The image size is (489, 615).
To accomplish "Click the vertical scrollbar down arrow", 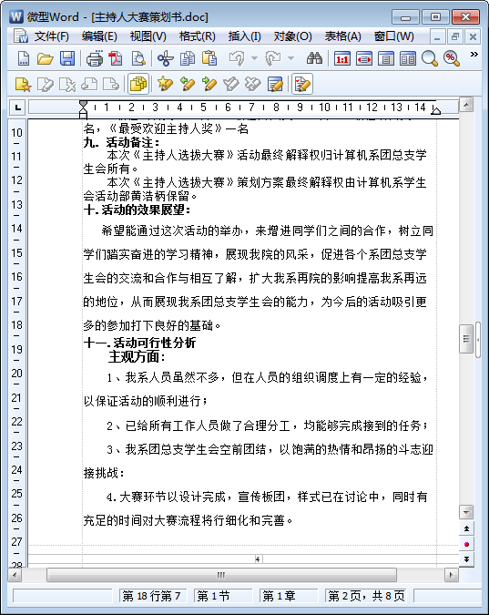I will [x=466, y=512].
